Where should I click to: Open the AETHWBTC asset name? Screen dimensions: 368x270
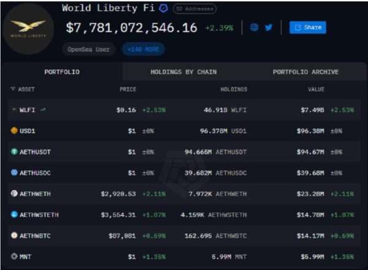pyautogui.click(x=35, y=236)
